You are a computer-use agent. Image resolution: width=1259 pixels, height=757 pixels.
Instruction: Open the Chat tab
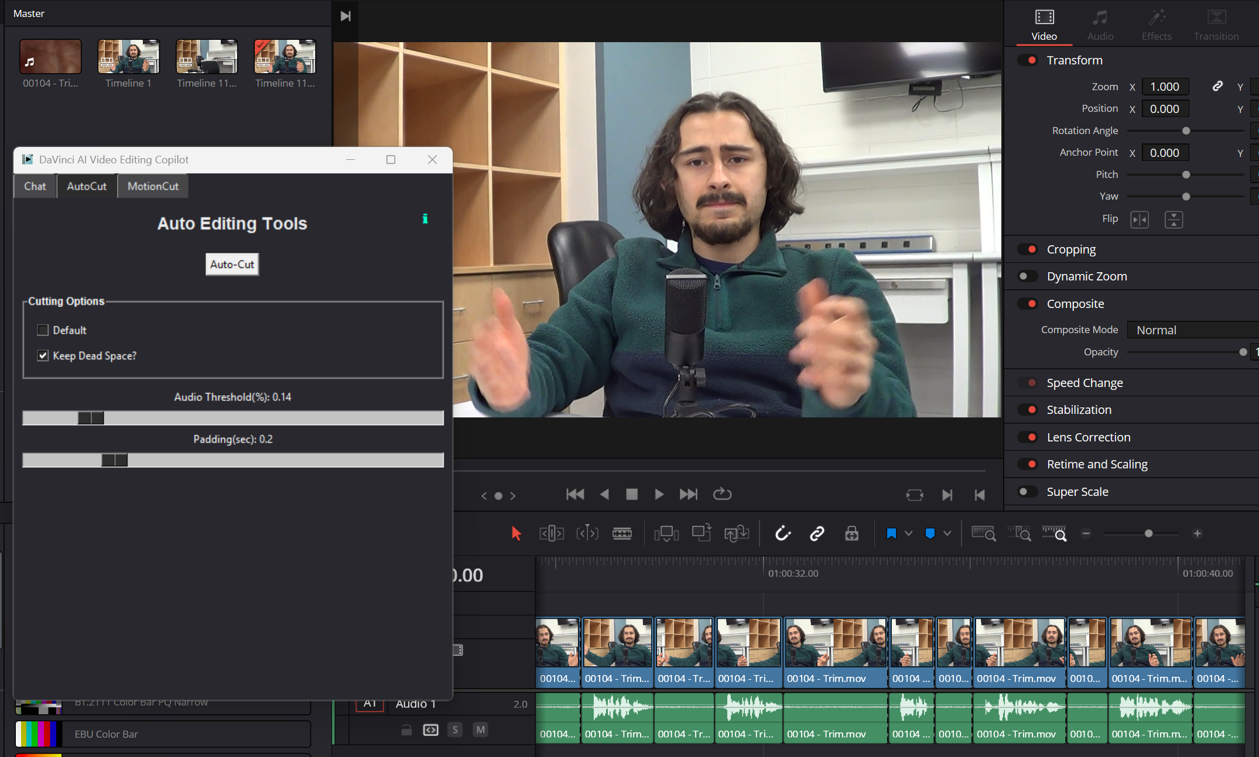pyautogui.click(x=35, y=186)
